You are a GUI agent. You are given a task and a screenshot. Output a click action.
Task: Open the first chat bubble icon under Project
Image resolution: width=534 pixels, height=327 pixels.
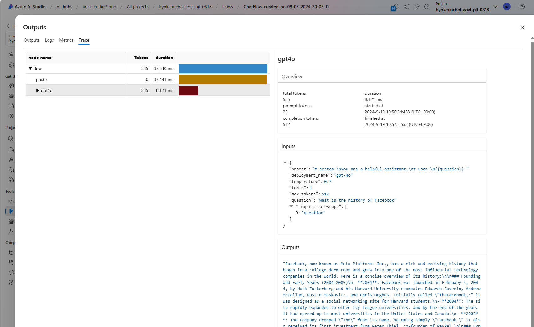(x=11, y=138)
